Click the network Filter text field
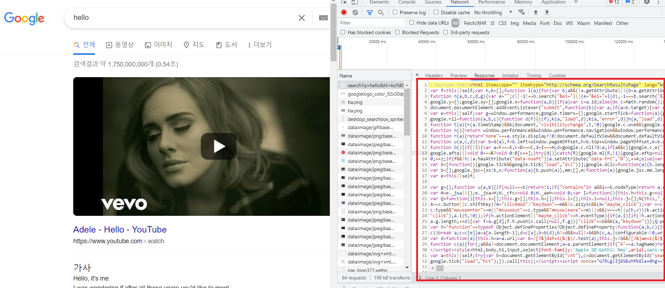The height and width of the screenshot is (288, 665). coord(371,23)
